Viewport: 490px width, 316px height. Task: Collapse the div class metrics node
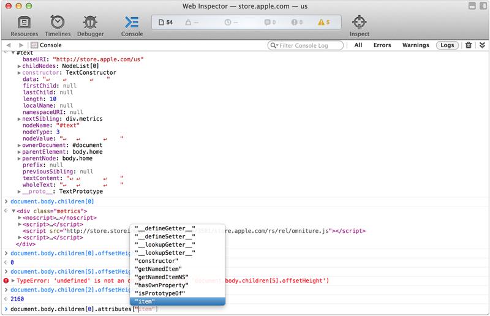13,211
